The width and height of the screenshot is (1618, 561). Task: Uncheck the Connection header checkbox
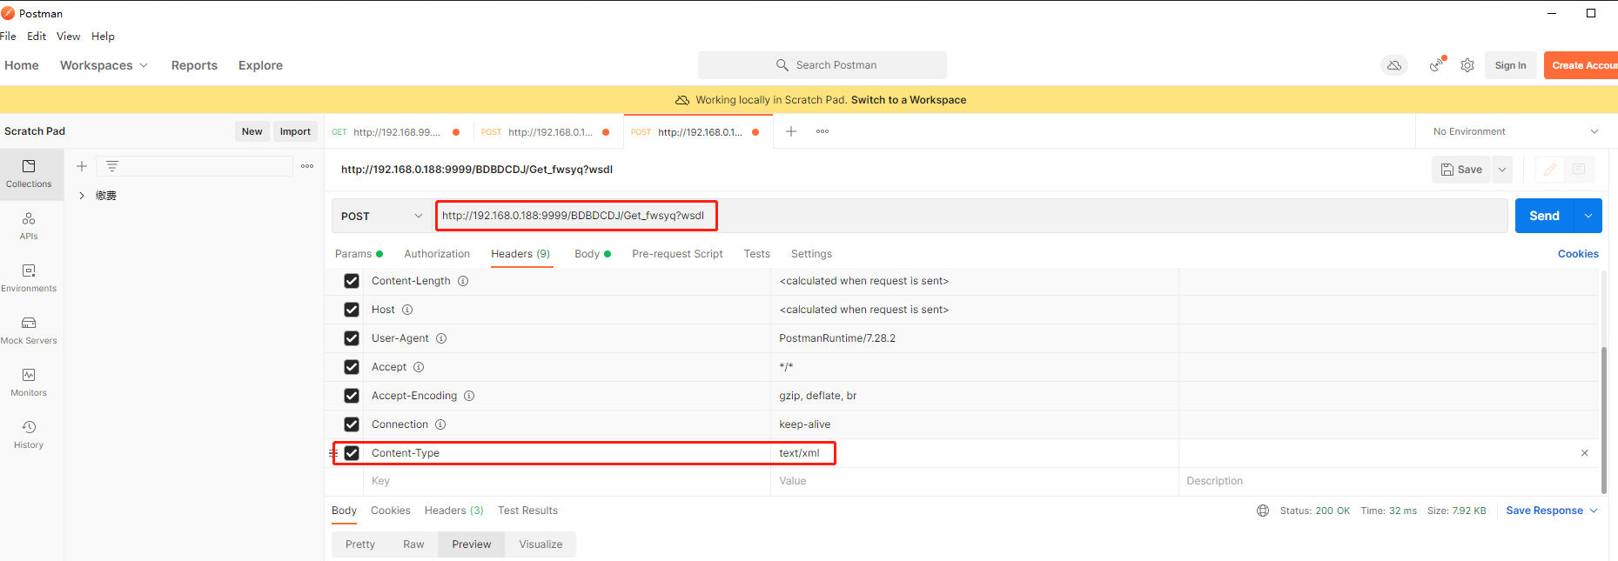(x=352, y=424)
